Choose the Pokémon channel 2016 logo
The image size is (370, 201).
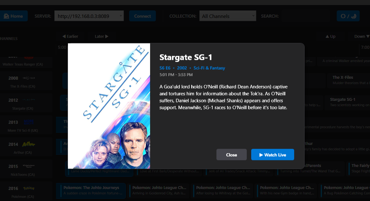[x=28, y=188]
